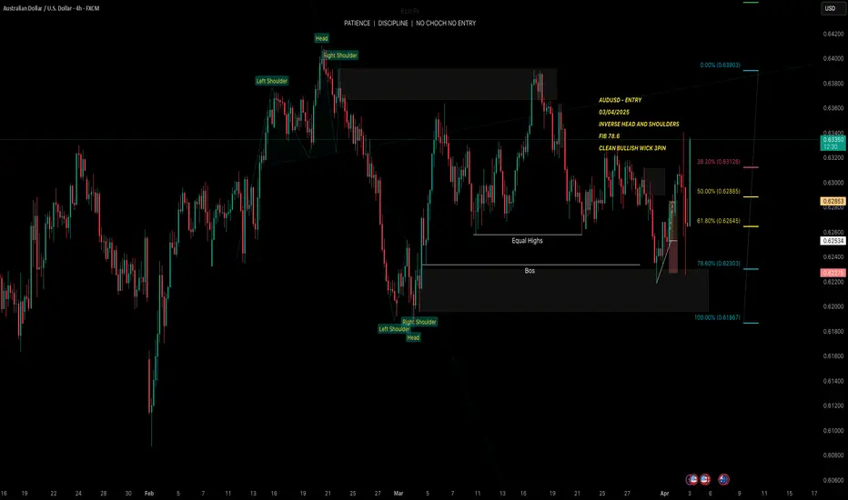
Task: Open the Australian flag economic event icon
Action: [x=723, y=479]
